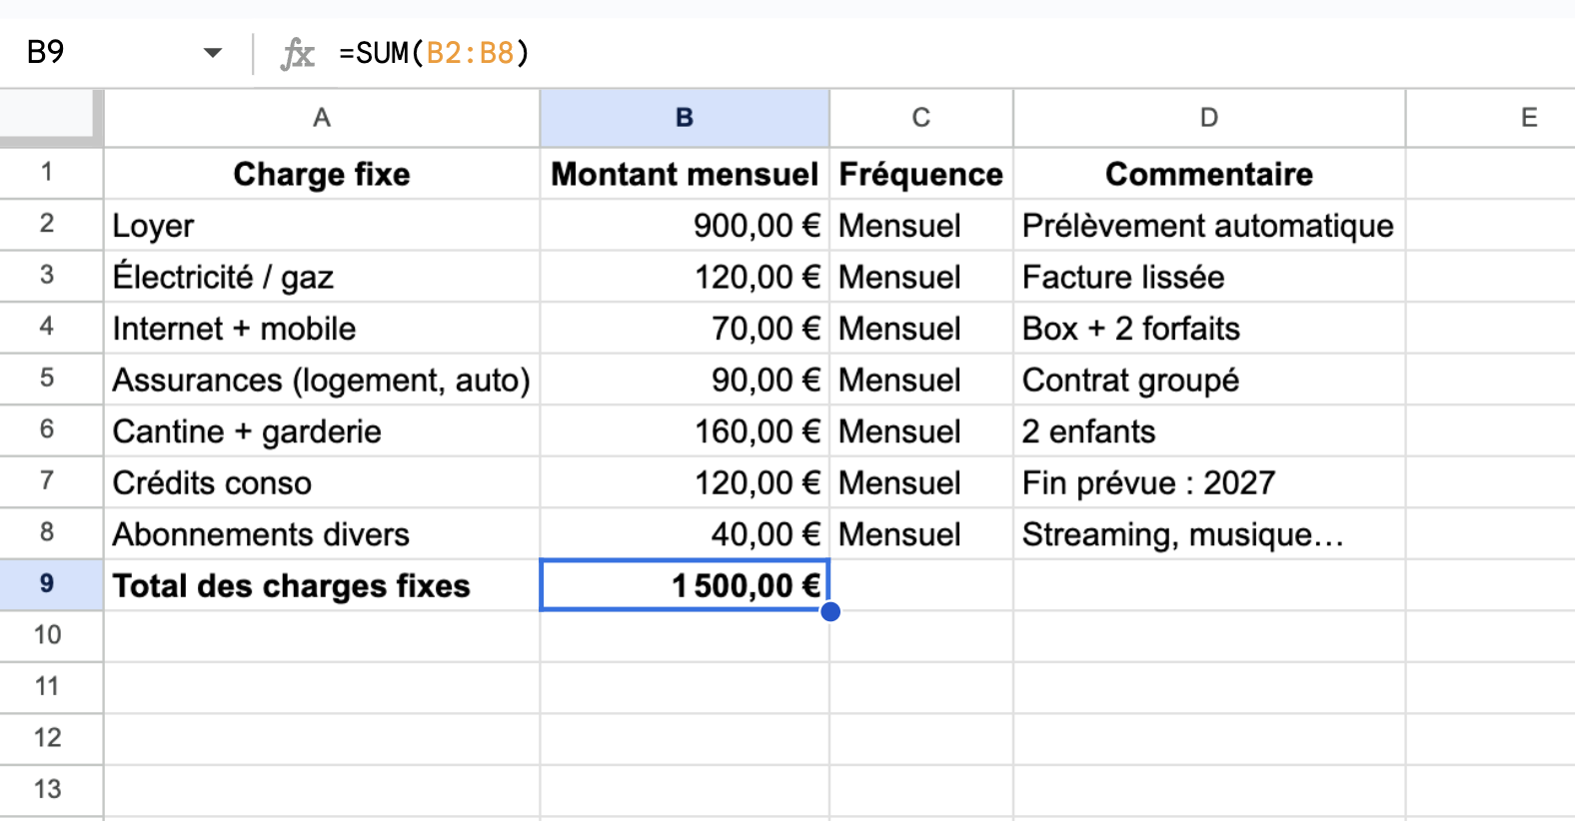Click the 90,00 € amount cell
This screenshot has height=821, width=1575.
pos(685,380)
